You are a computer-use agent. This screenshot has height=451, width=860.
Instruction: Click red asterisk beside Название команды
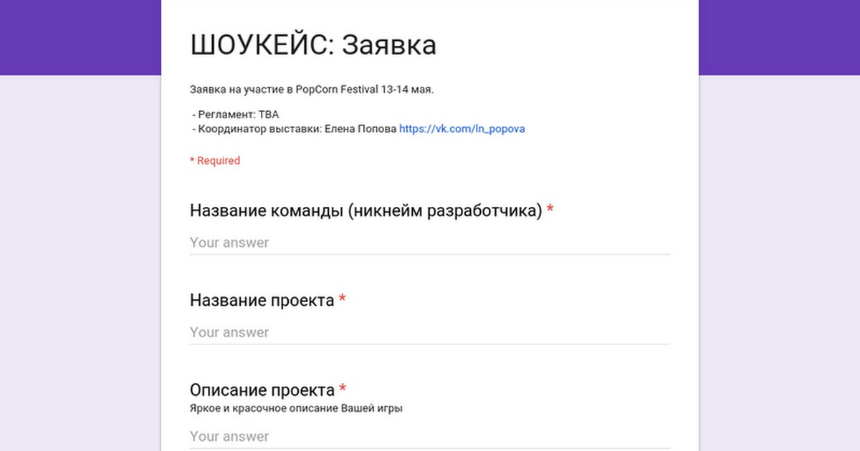tap(550, 210)
